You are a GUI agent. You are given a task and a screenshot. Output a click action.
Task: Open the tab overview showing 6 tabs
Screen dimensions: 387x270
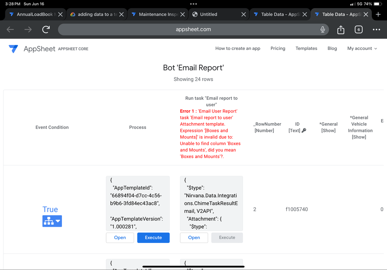[x=358, y=29]
